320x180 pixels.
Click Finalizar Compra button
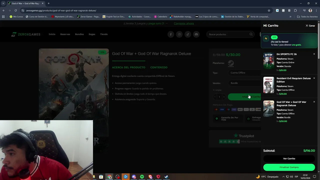point(289,167)
